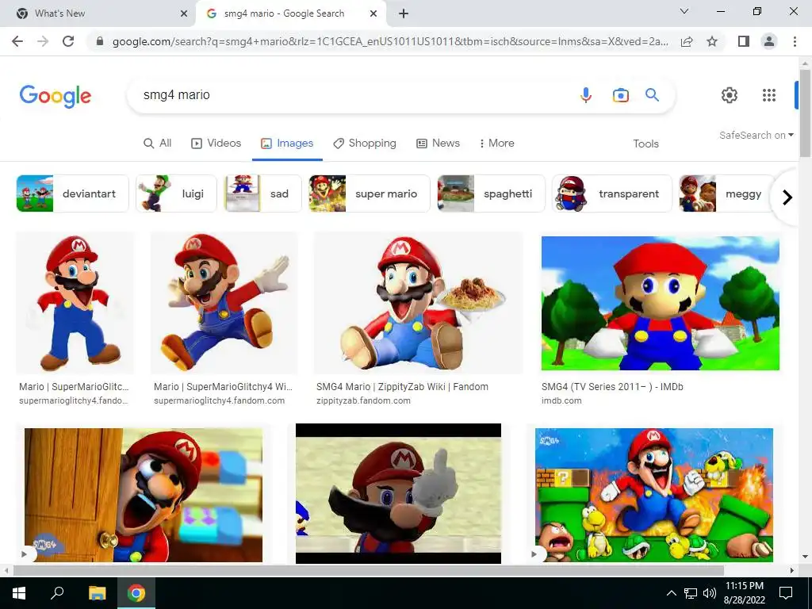The width and height of the screenshot is (812, 609).
Task: Expand the More search categories menu
Action: coord(497,143)
